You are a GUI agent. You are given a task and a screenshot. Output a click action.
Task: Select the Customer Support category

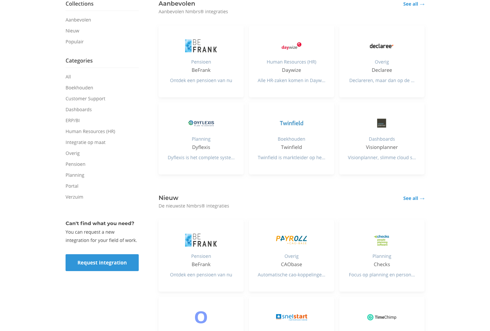pos(85,99)
